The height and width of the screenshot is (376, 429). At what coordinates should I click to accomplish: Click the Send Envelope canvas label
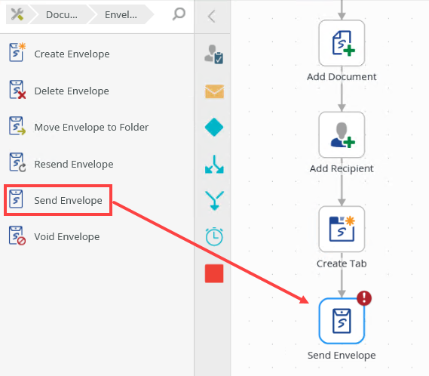342,356
